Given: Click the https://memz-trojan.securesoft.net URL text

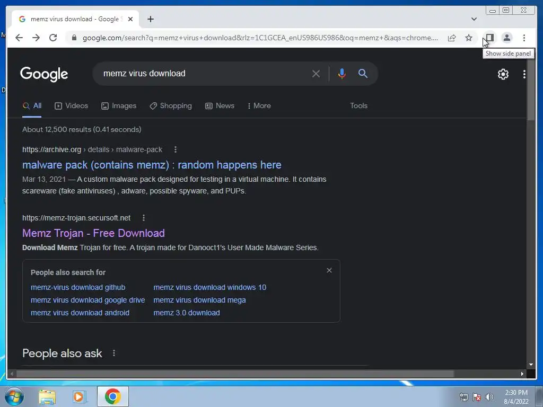Looking at the screenshot, I should point(76,218).
